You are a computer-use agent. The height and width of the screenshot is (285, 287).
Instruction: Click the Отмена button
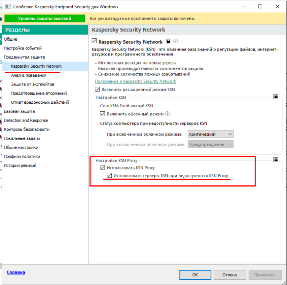(x=230, y=275)
